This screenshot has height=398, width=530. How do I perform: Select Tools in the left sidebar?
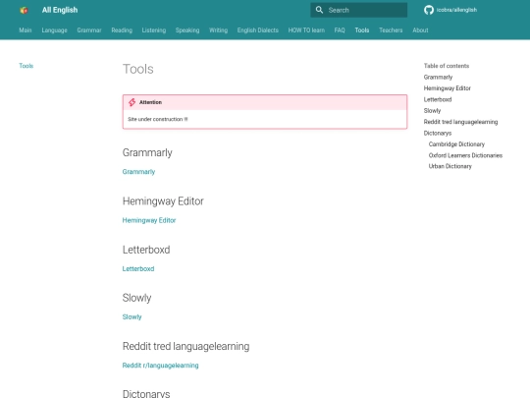26,66
